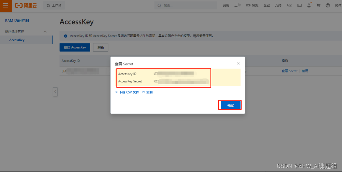The image size is (342, 172).
Task: Click 下载 CSV 文件 link
Action: tap(127, 92)
